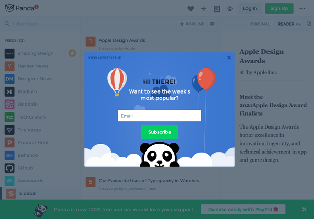Add a feed with the plus icon
Viewport: 314px width, 219px height.
pos(204,8)
